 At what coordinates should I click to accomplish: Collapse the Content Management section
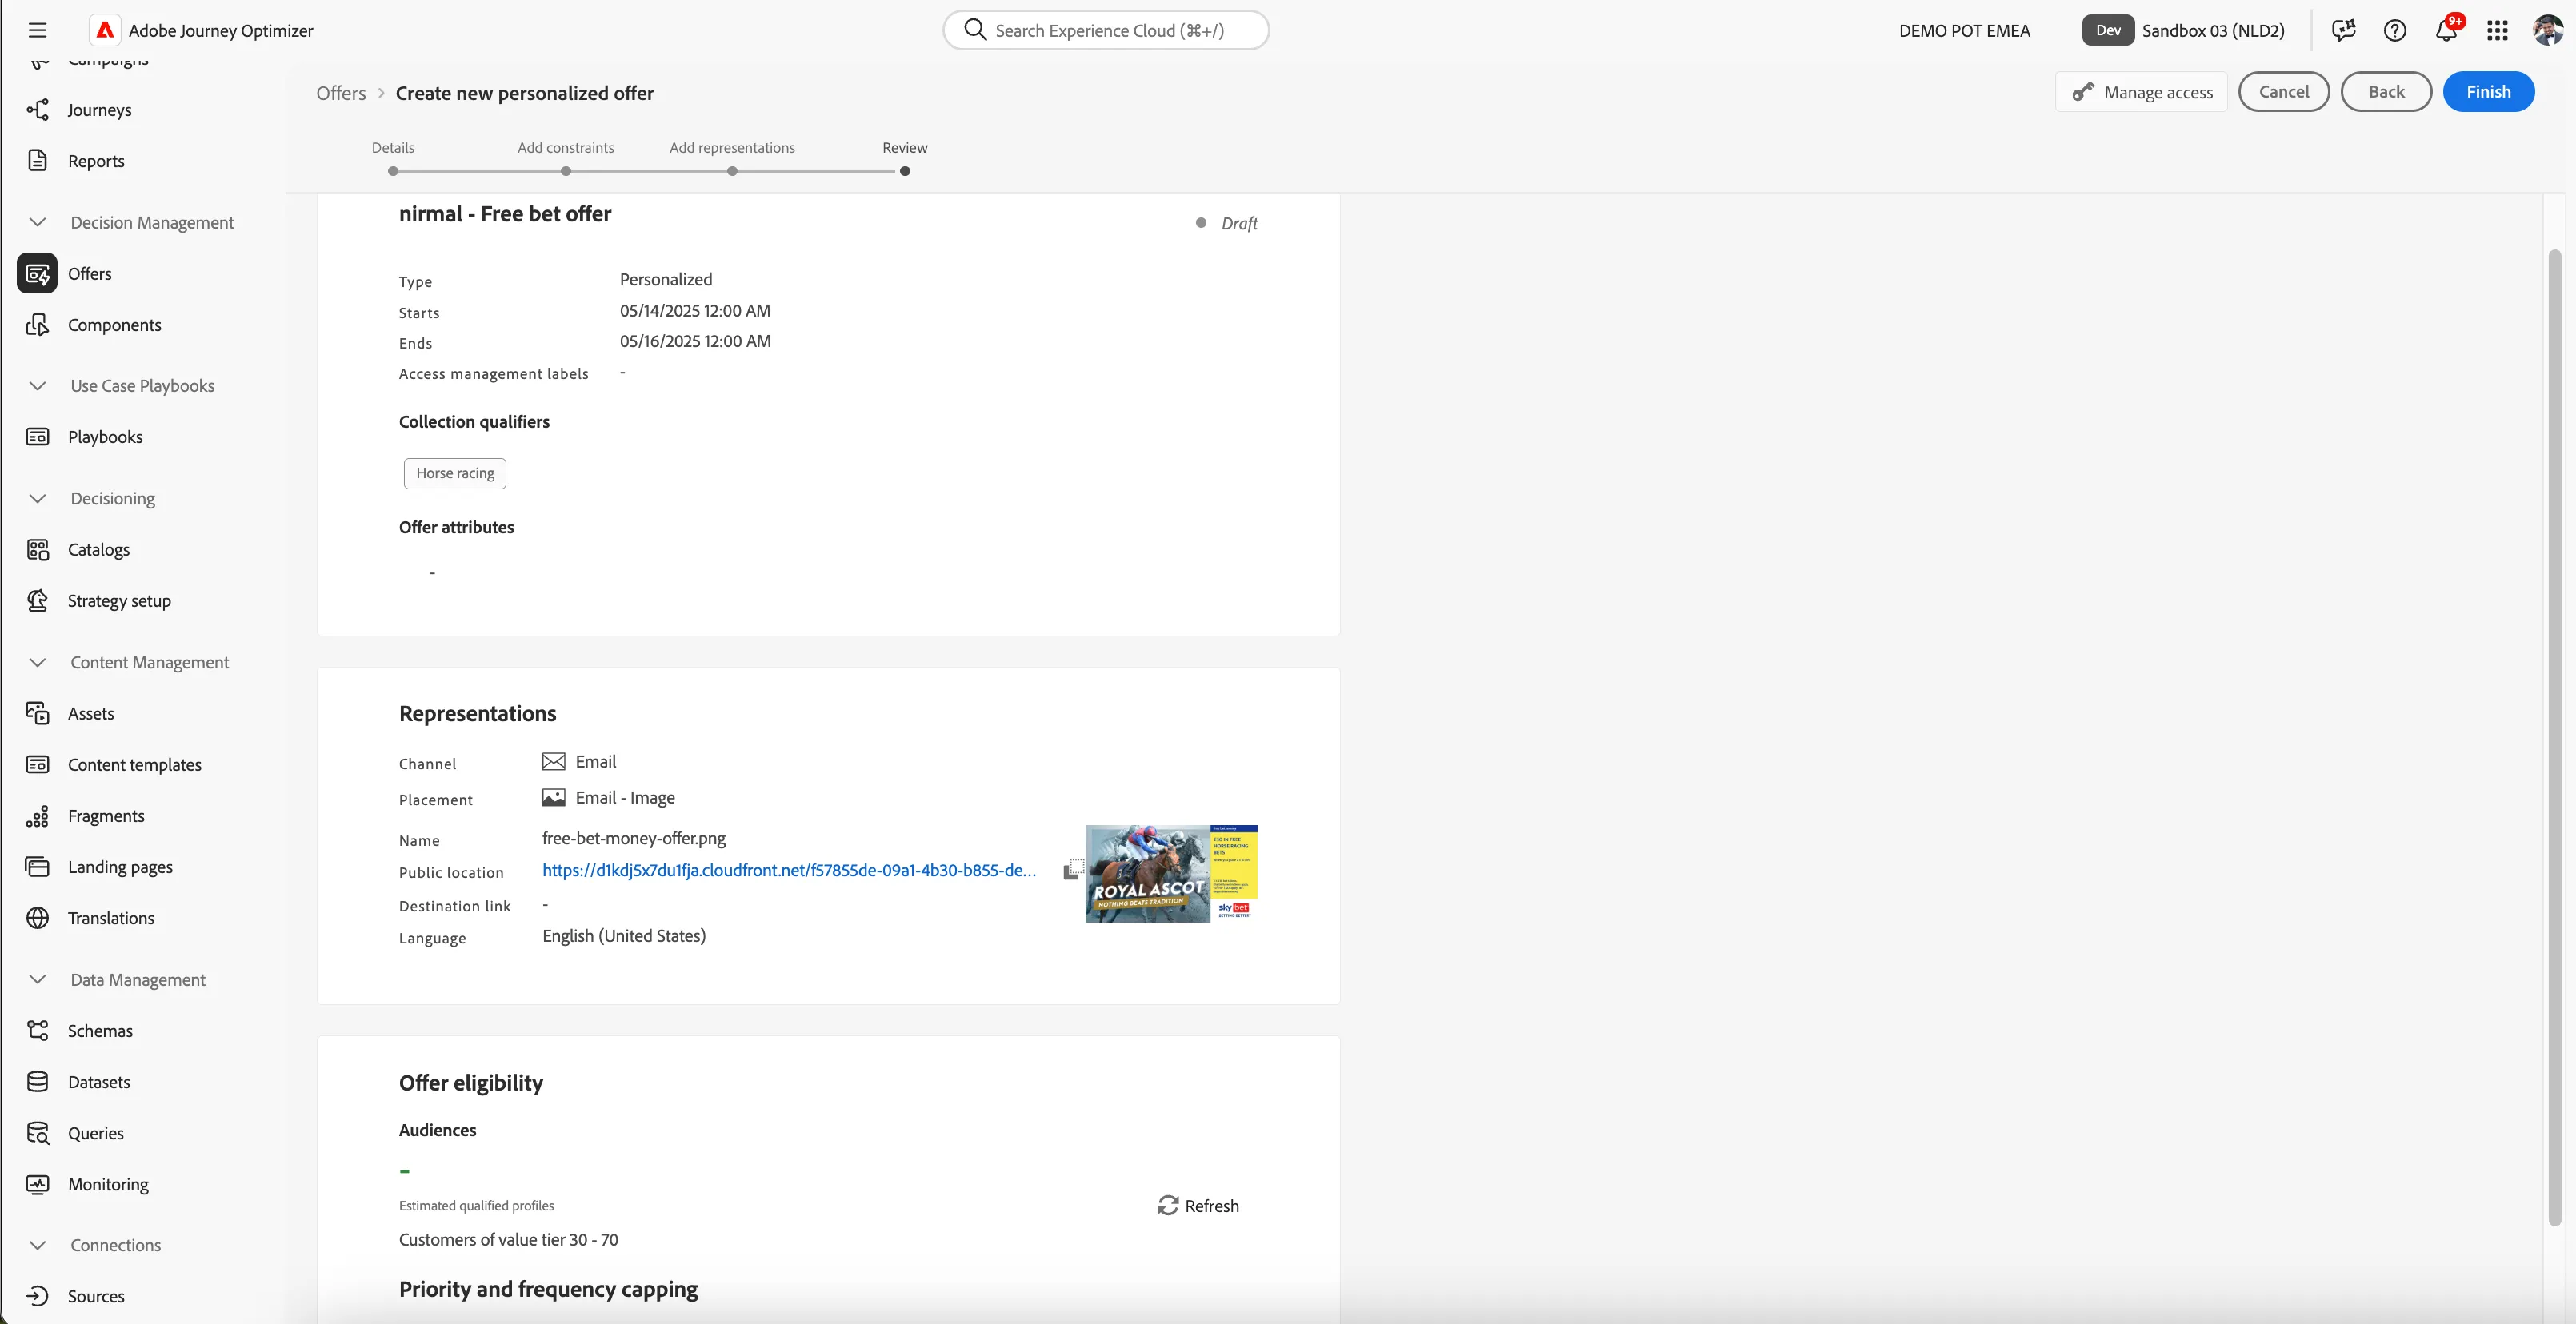(37, 663)
